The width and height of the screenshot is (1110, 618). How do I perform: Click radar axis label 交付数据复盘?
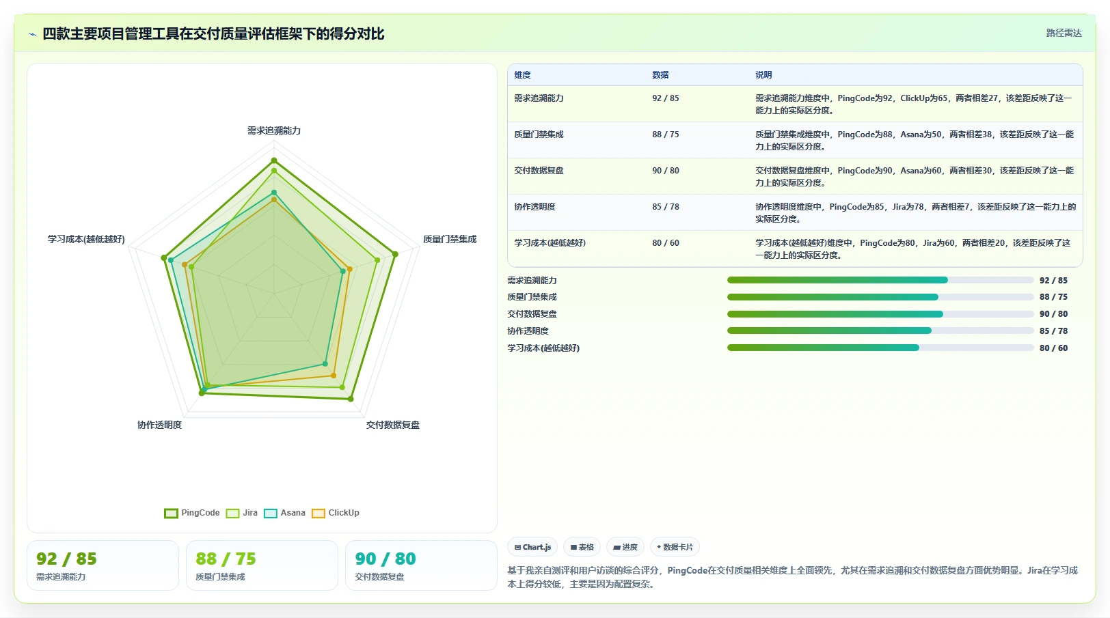(x=393, y=425)
